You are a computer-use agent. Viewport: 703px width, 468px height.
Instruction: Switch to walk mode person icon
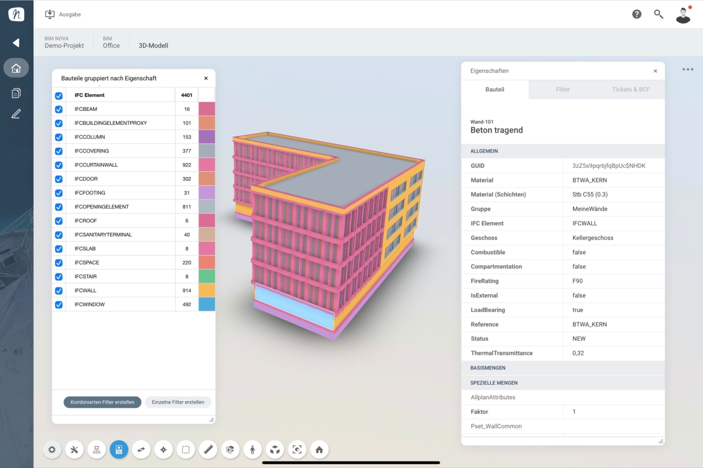coord(252,450)
